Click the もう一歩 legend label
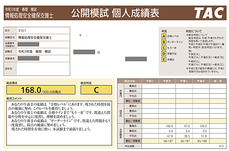Image resolution: width=229 pixels, height=151 pixels. point(172,48)
